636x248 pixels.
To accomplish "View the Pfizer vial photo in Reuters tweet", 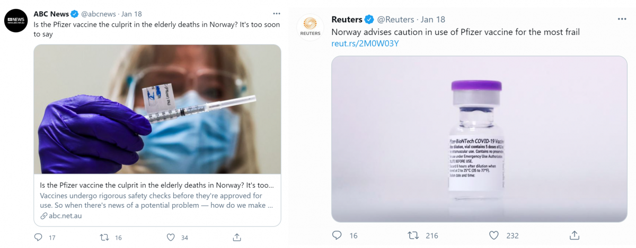I will point(479,139).
